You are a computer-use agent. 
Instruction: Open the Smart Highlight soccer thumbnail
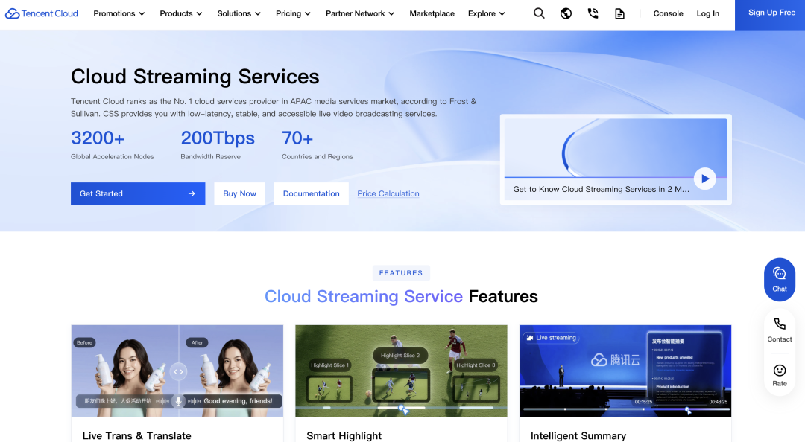[401, 371]
